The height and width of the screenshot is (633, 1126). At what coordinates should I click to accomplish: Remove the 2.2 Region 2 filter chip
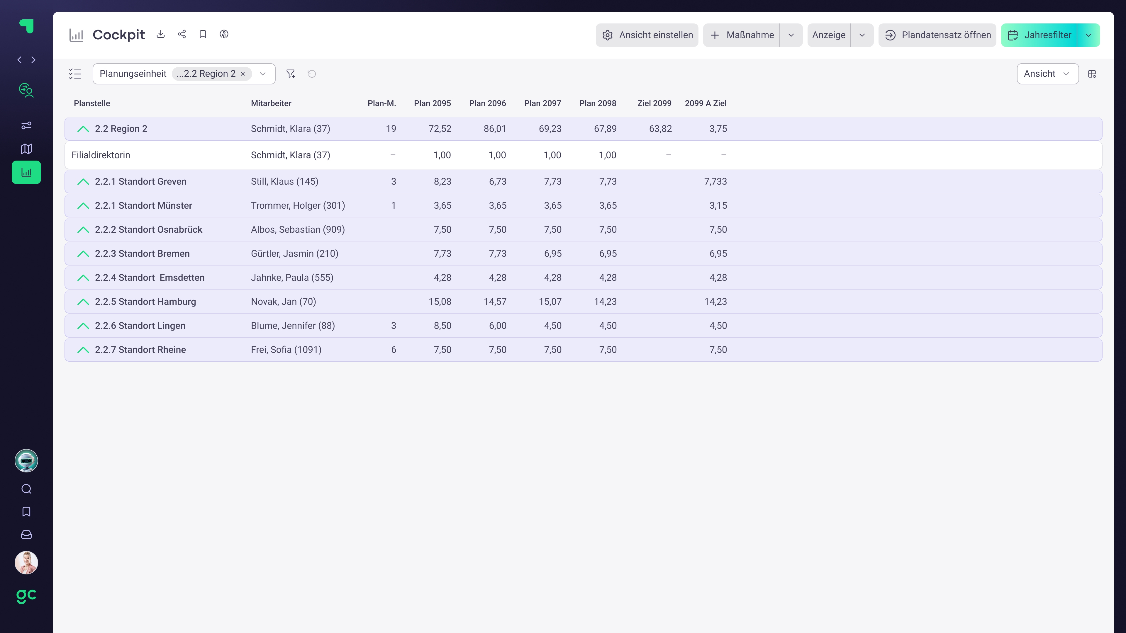click(x=243, y=74)
